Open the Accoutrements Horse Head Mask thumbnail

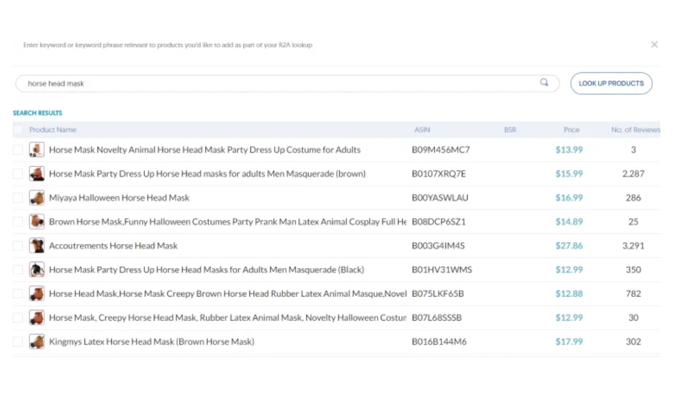[x=37, y=245]
